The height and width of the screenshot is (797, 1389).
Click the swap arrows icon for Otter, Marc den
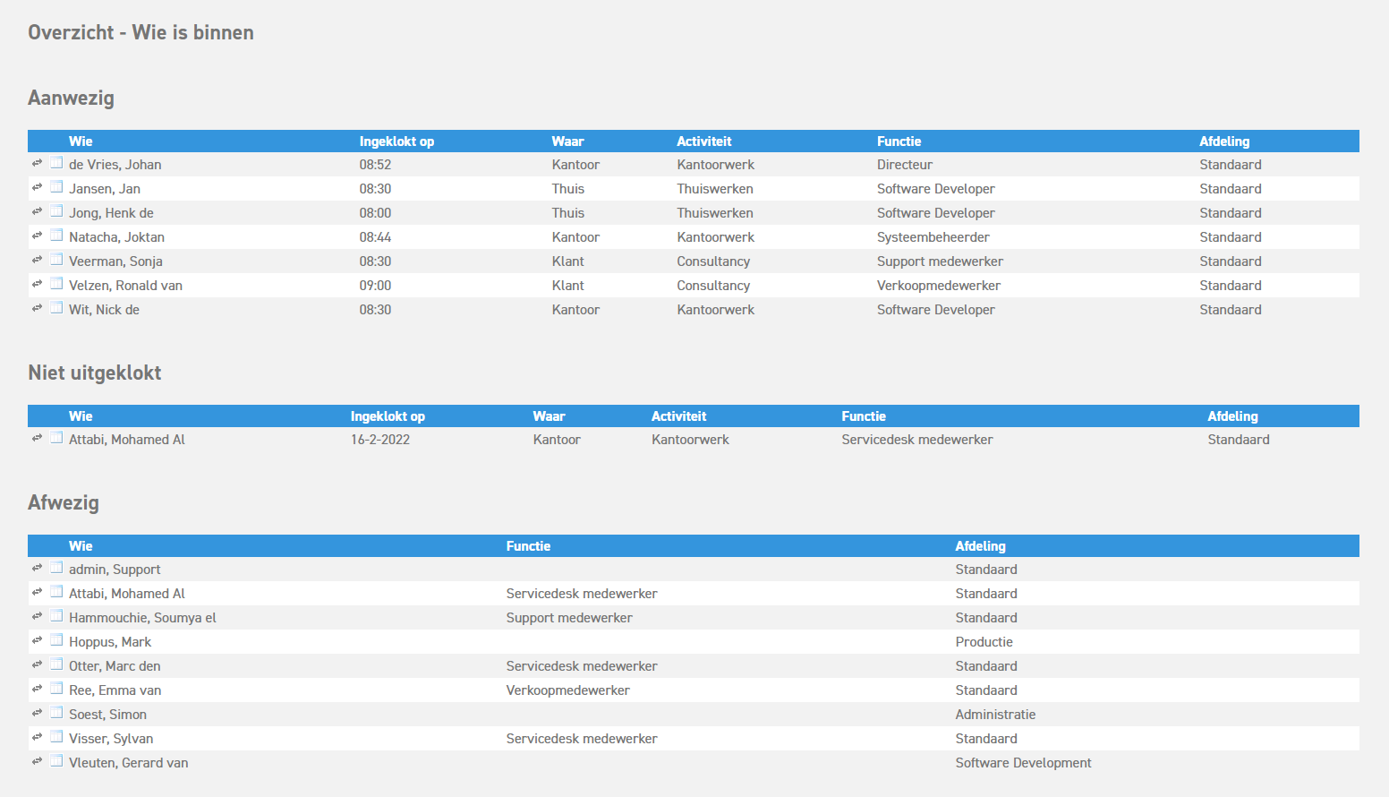click(x=37, y=664)
